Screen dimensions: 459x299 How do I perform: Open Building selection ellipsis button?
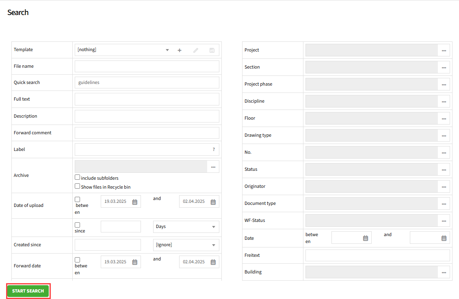(444, 272)
